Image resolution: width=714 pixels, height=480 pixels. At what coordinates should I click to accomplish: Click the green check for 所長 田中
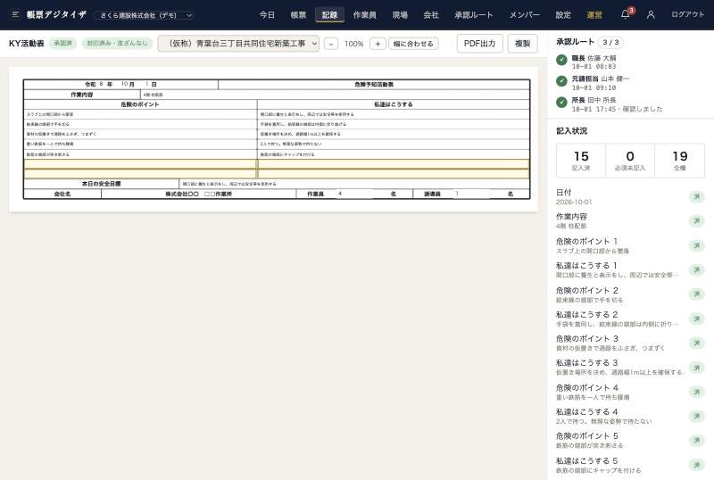[561, 102]
